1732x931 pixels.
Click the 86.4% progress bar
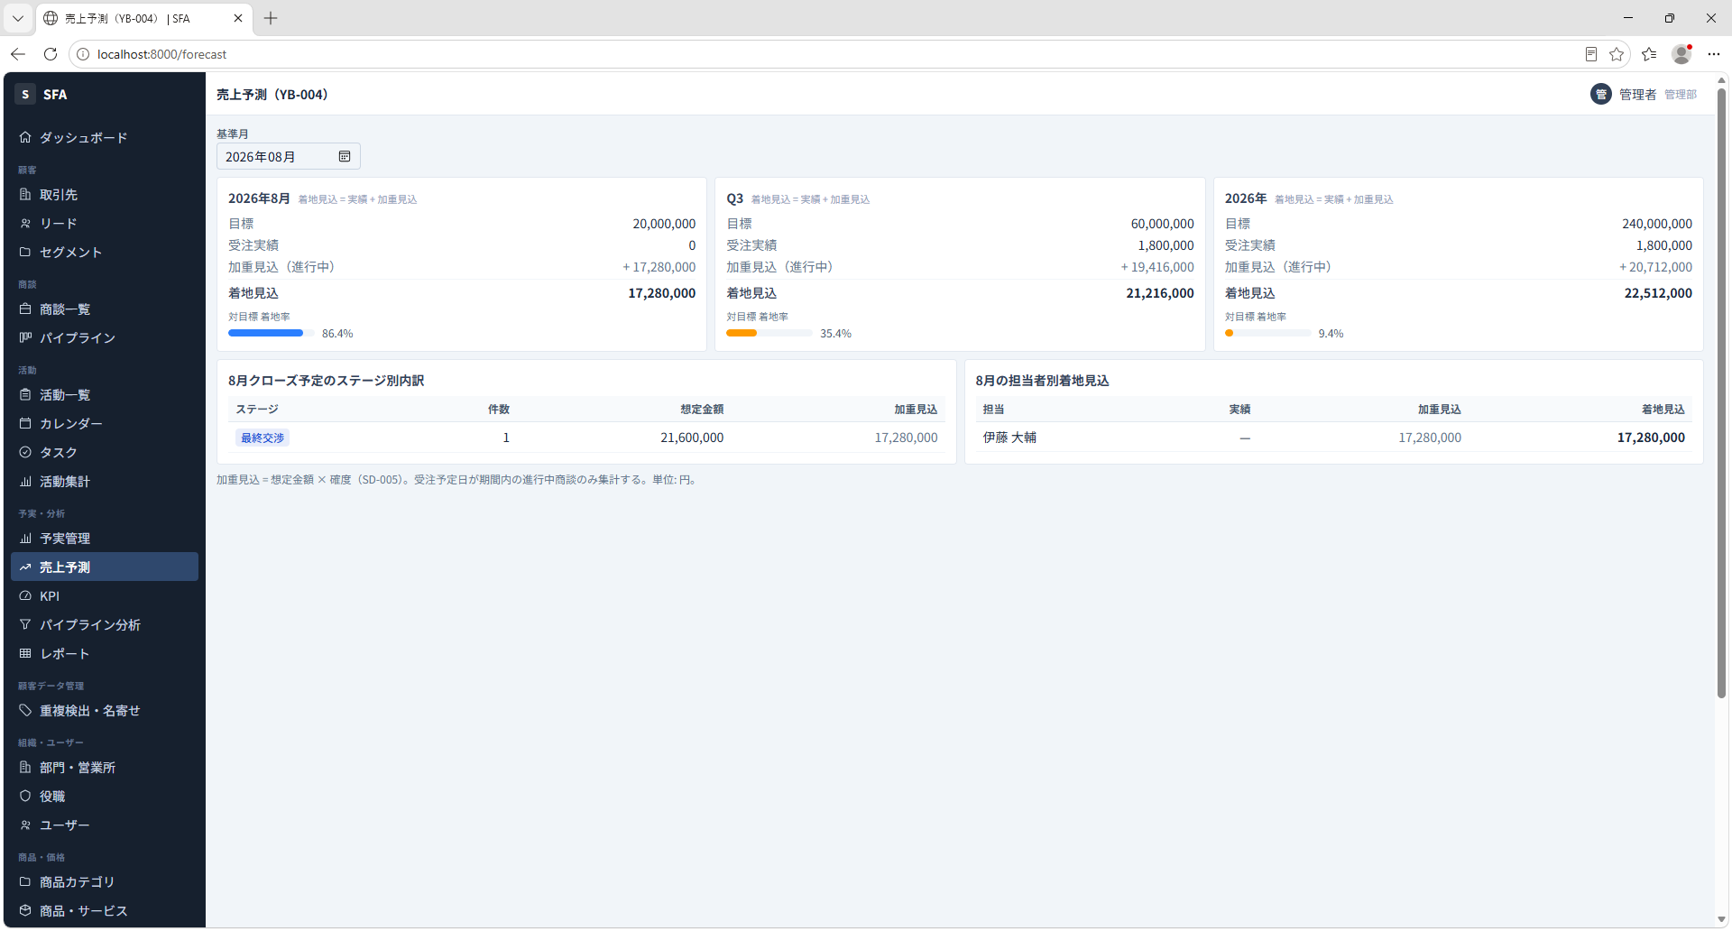272,333
